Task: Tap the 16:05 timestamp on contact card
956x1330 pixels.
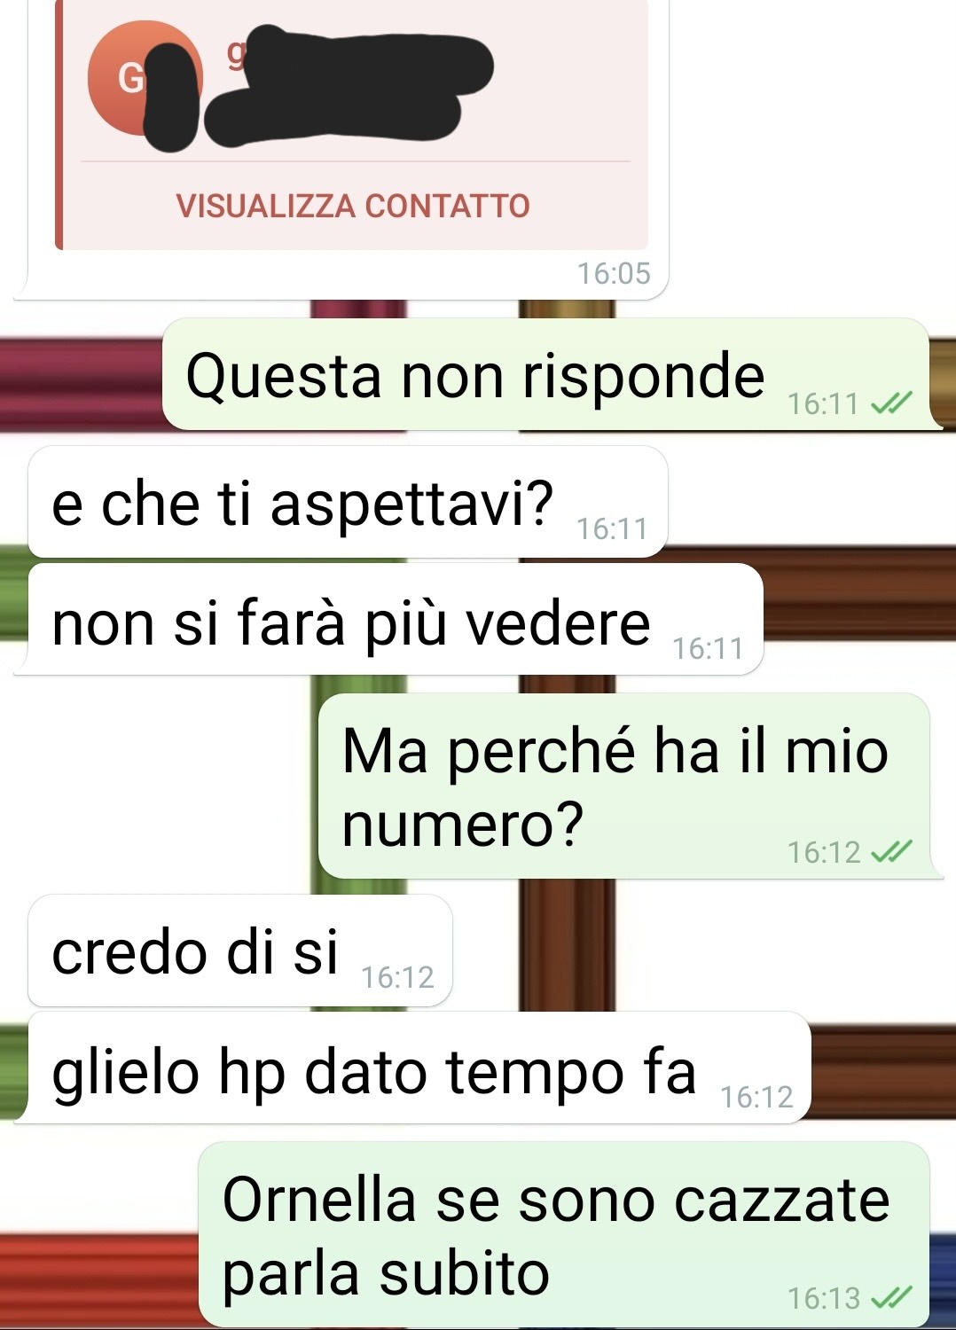Action: pyautogui.click(x=614, y=273)
